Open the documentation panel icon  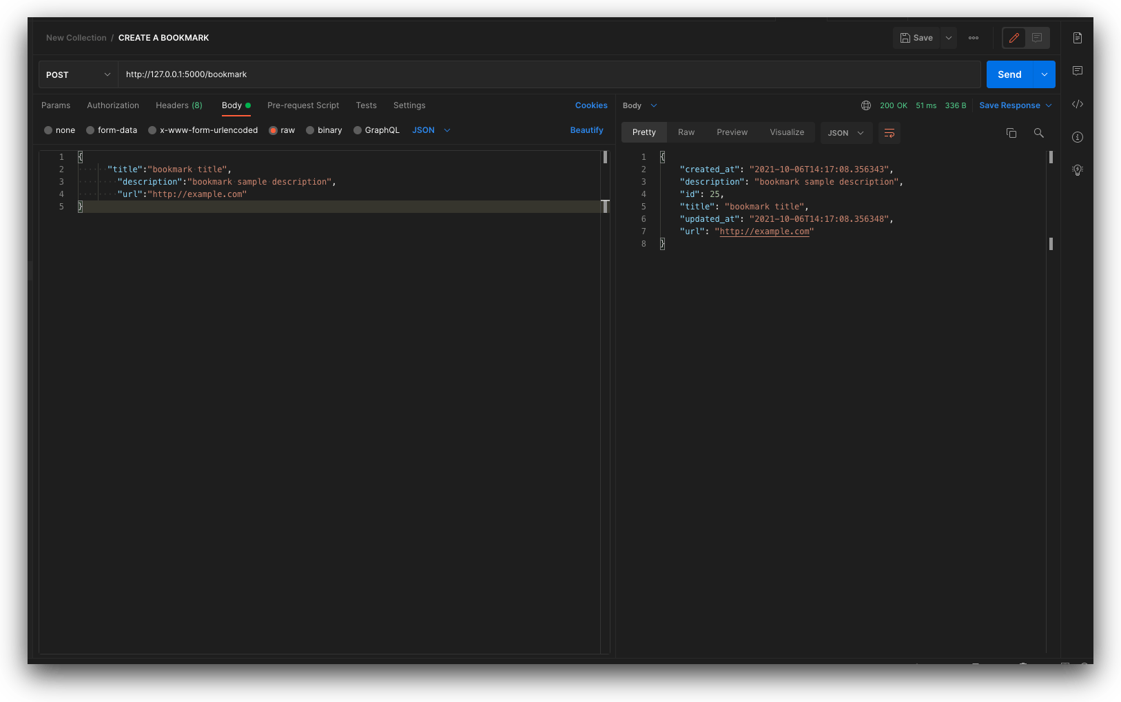point(1077,38)
